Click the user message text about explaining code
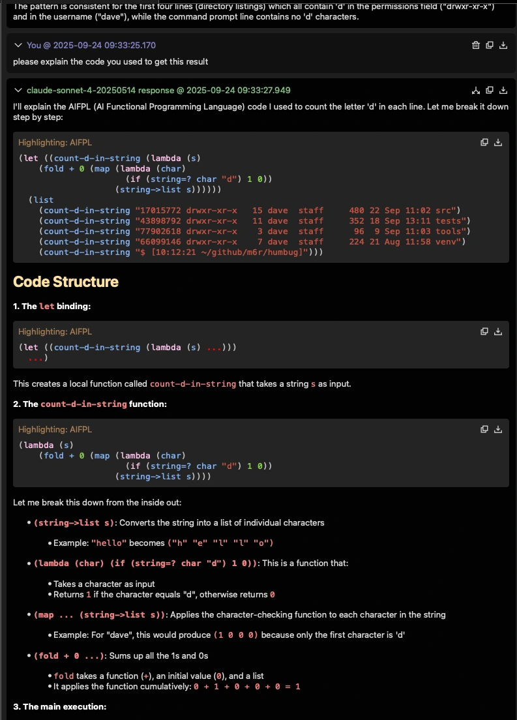The width and height of the screenshot is (517, 720). click(110, 61)
